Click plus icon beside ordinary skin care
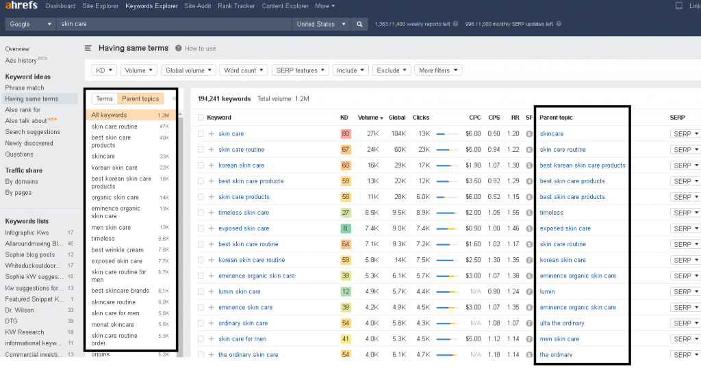The width and height of the screenshot is (701, 385). pos(211,323)
